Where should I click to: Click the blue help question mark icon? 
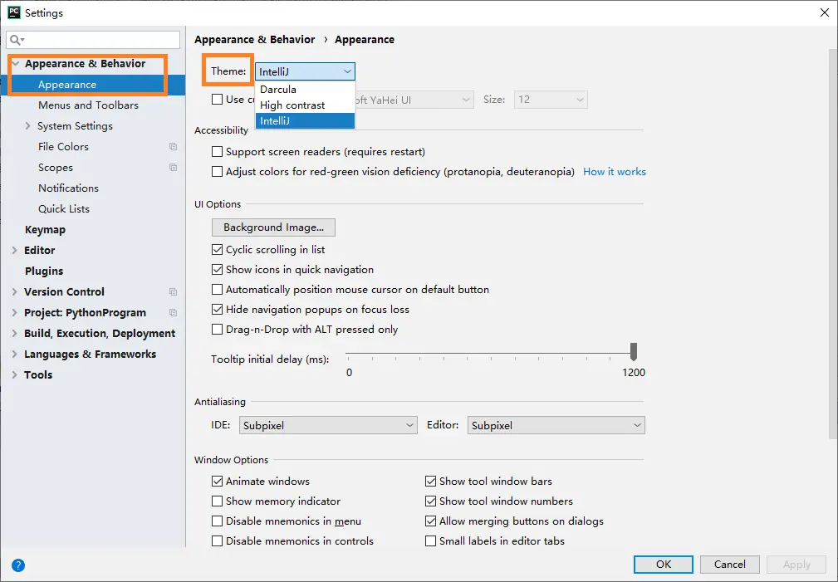pyautogui.click(x=18, y=565)
